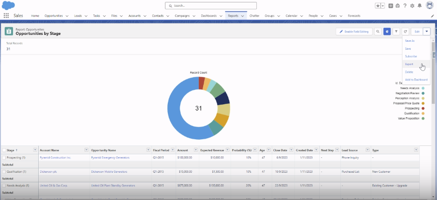Click the $100,000.00 amount cell
Image resolution: width=437 pixels, height=200 pixels.
187,157
